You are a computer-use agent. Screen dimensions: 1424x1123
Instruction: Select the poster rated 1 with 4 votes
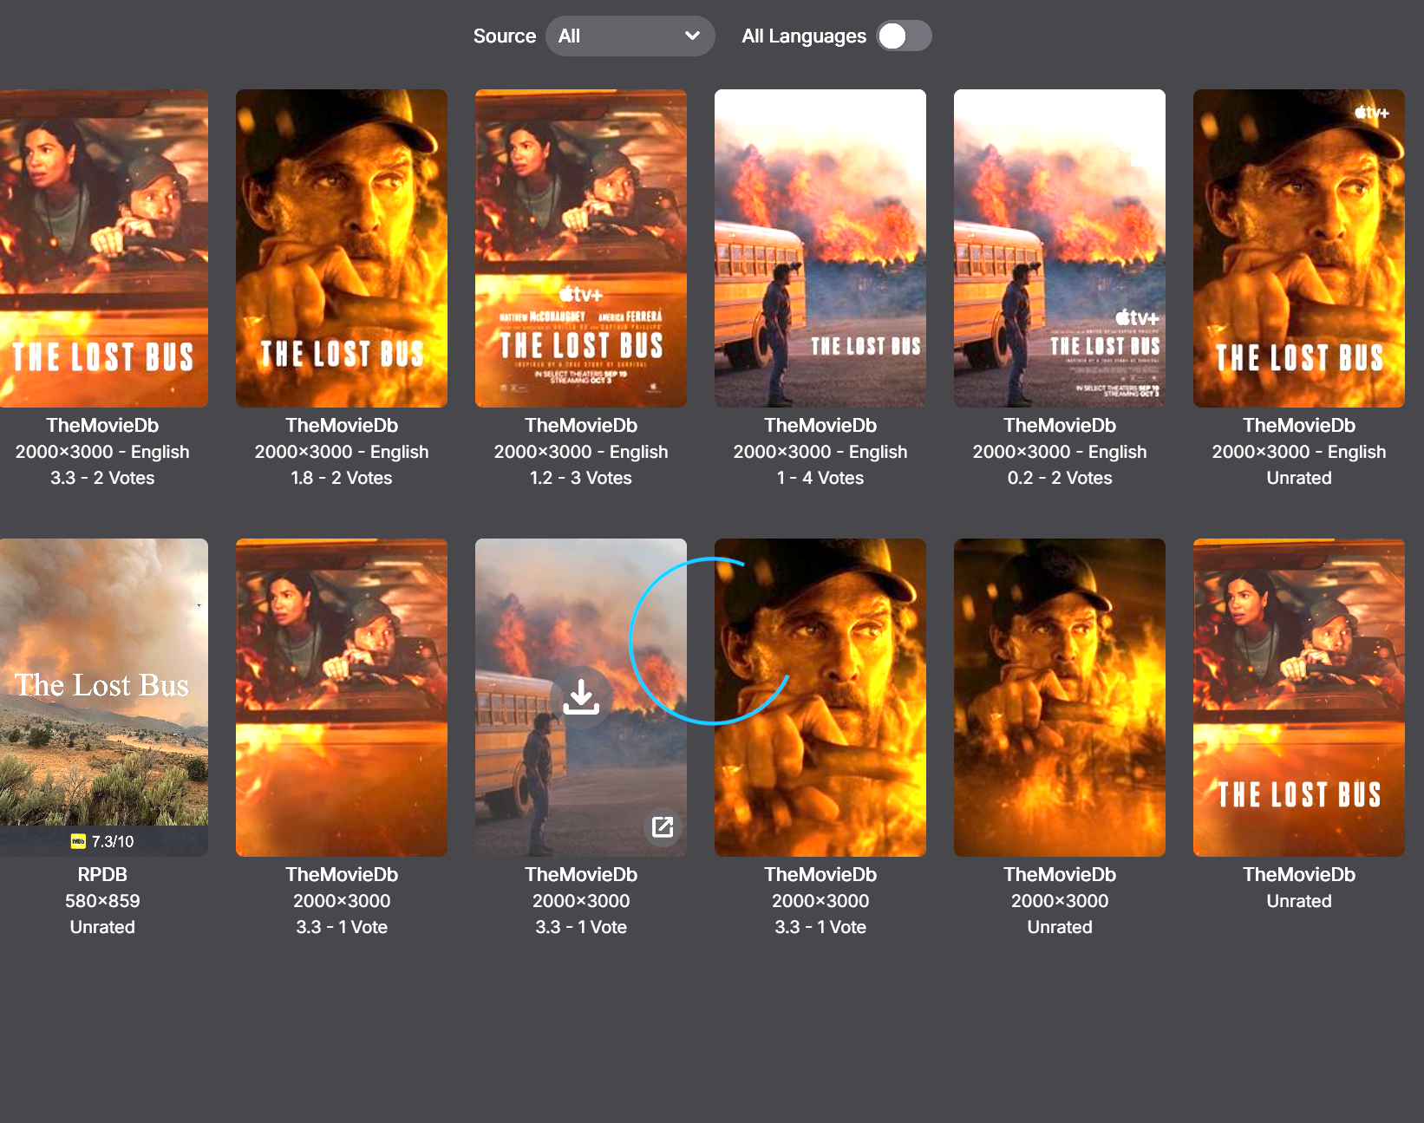coord(820,248)
